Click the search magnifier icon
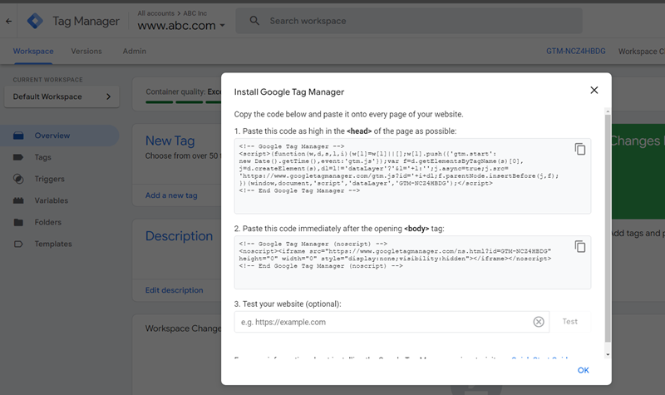The height and width of the screenshot is (395, 665). (x=254, y=20)
